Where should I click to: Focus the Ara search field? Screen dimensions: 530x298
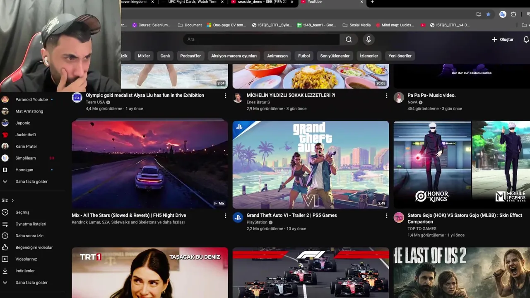(x=261, y=39)
